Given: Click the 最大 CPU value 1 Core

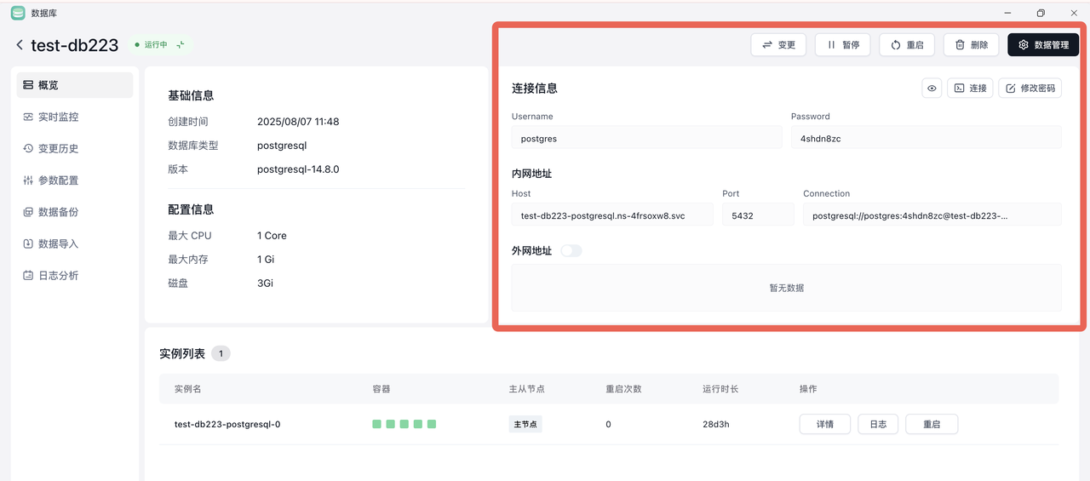Looking at the screenshot, I should click(272, 236).
